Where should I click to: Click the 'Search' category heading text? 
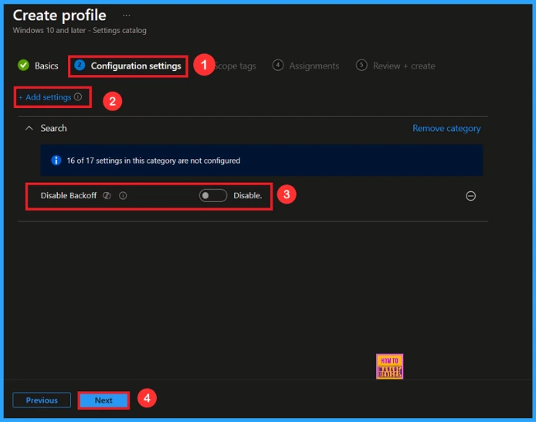(53, 128)
